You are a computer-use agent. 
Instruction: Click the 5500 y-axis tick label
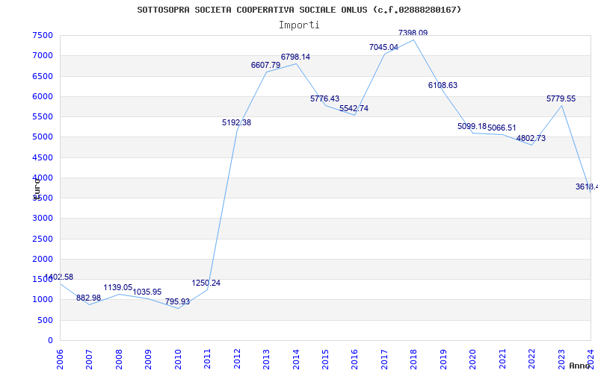point(43,116)
